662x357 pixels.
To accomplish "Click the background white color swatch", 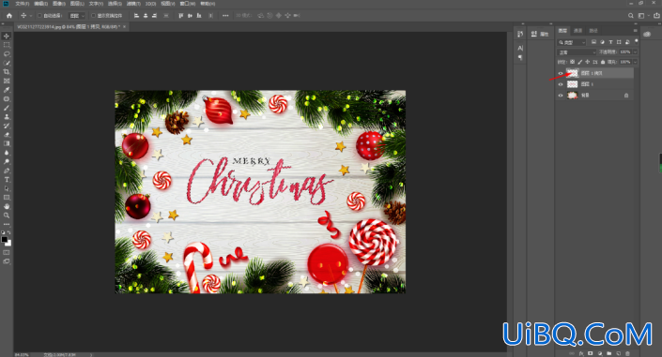I will 8,244.
